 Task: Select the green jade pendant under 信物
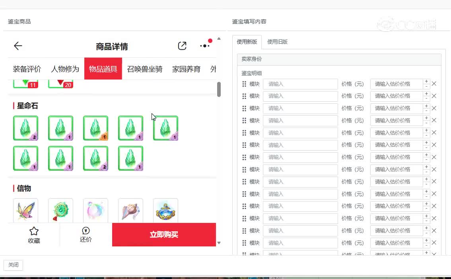point(61,211)
